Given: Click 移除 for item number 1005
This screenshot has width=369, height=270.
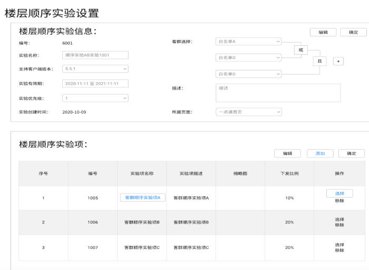Looking at the screenshot, I should 339,201.
